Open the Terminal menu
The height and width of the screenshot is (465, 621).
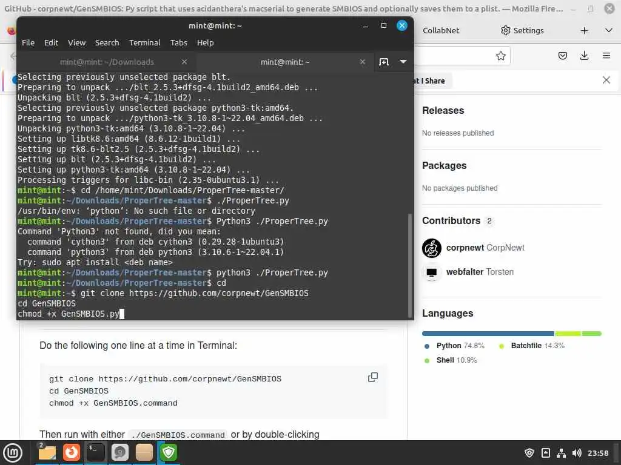coord(144,43)
